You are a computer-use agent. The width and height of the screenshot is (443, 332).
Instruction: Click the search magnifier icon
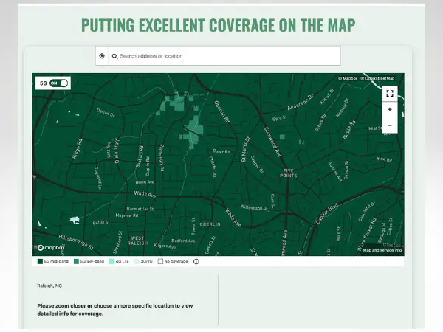point(114,56)
